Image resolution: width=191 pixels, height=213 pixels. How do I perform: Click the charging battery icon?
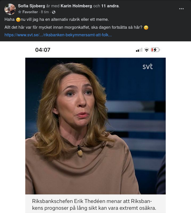(155, 50)
